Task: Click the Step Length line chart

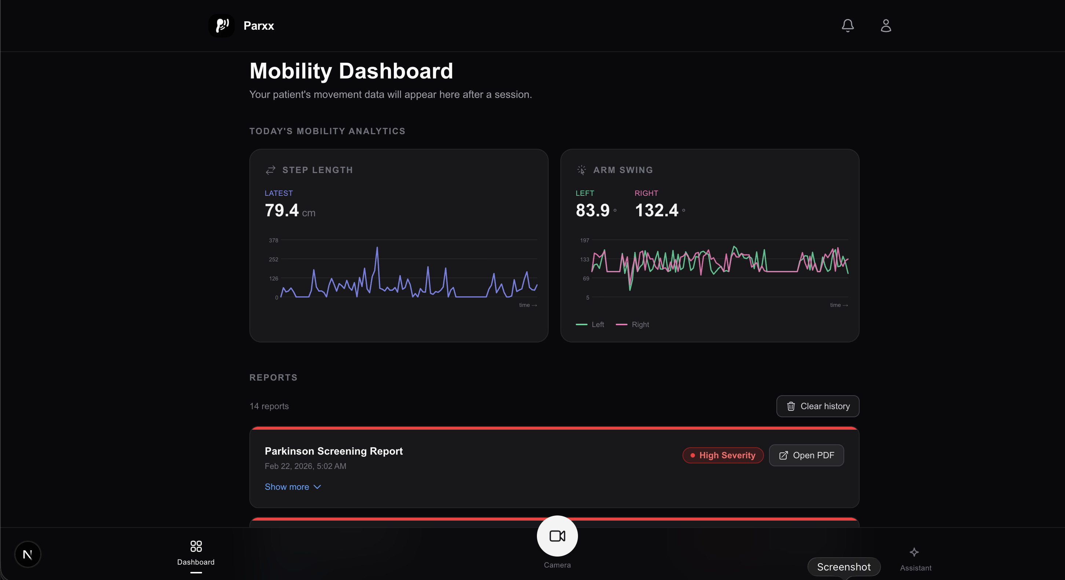Action: click(x=409, y=269)
